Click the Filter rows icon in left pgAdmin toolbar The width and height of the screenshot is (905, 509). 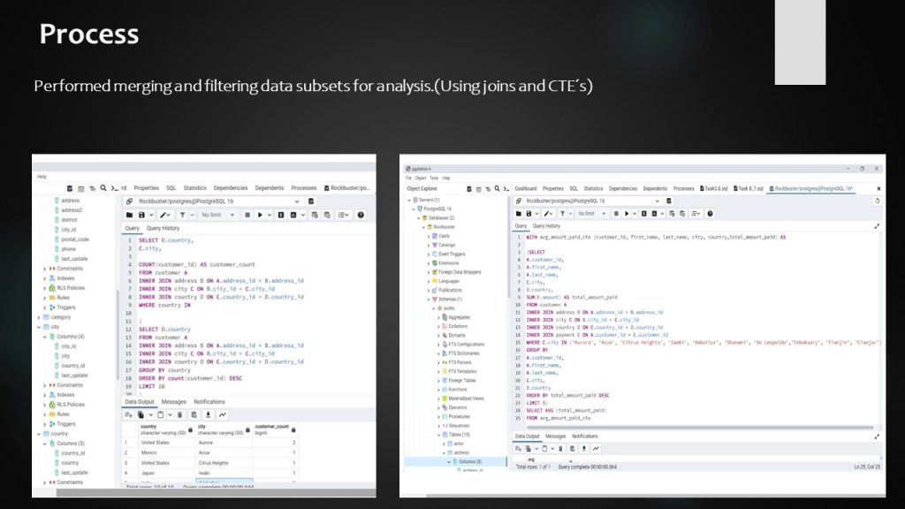click(x=183, y=215)
